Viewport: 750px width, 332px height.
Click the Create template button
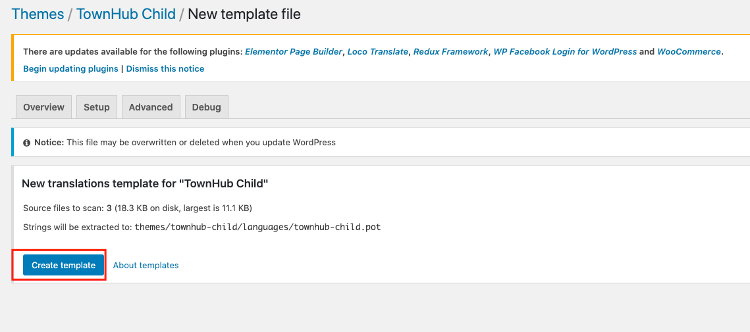pyautogui.click(x=64, y=265)
